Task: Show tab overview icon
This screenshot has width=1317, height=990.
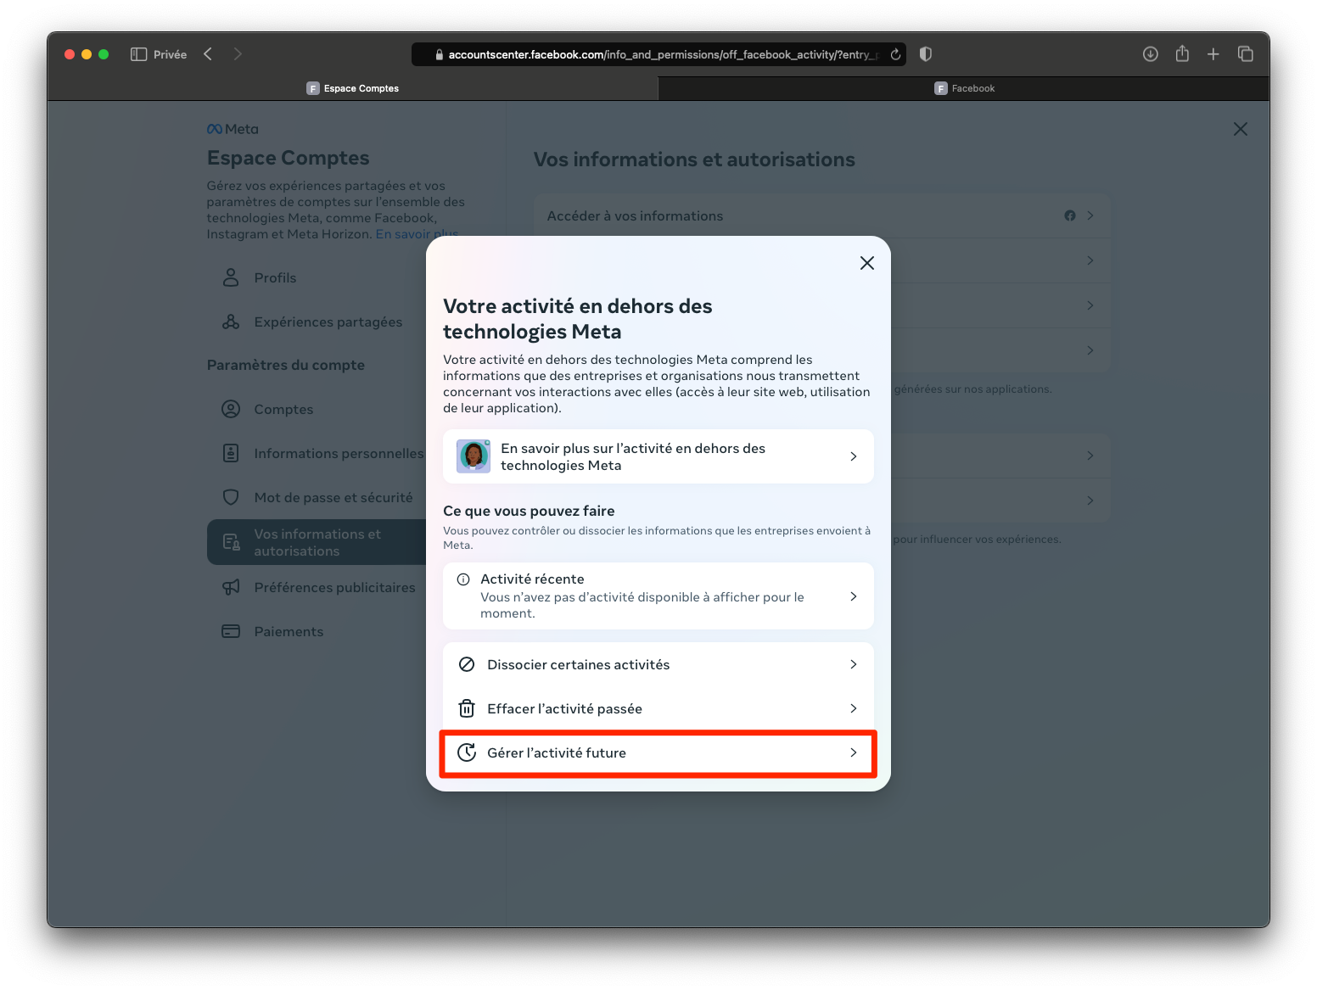Action: click(1246, 54)
